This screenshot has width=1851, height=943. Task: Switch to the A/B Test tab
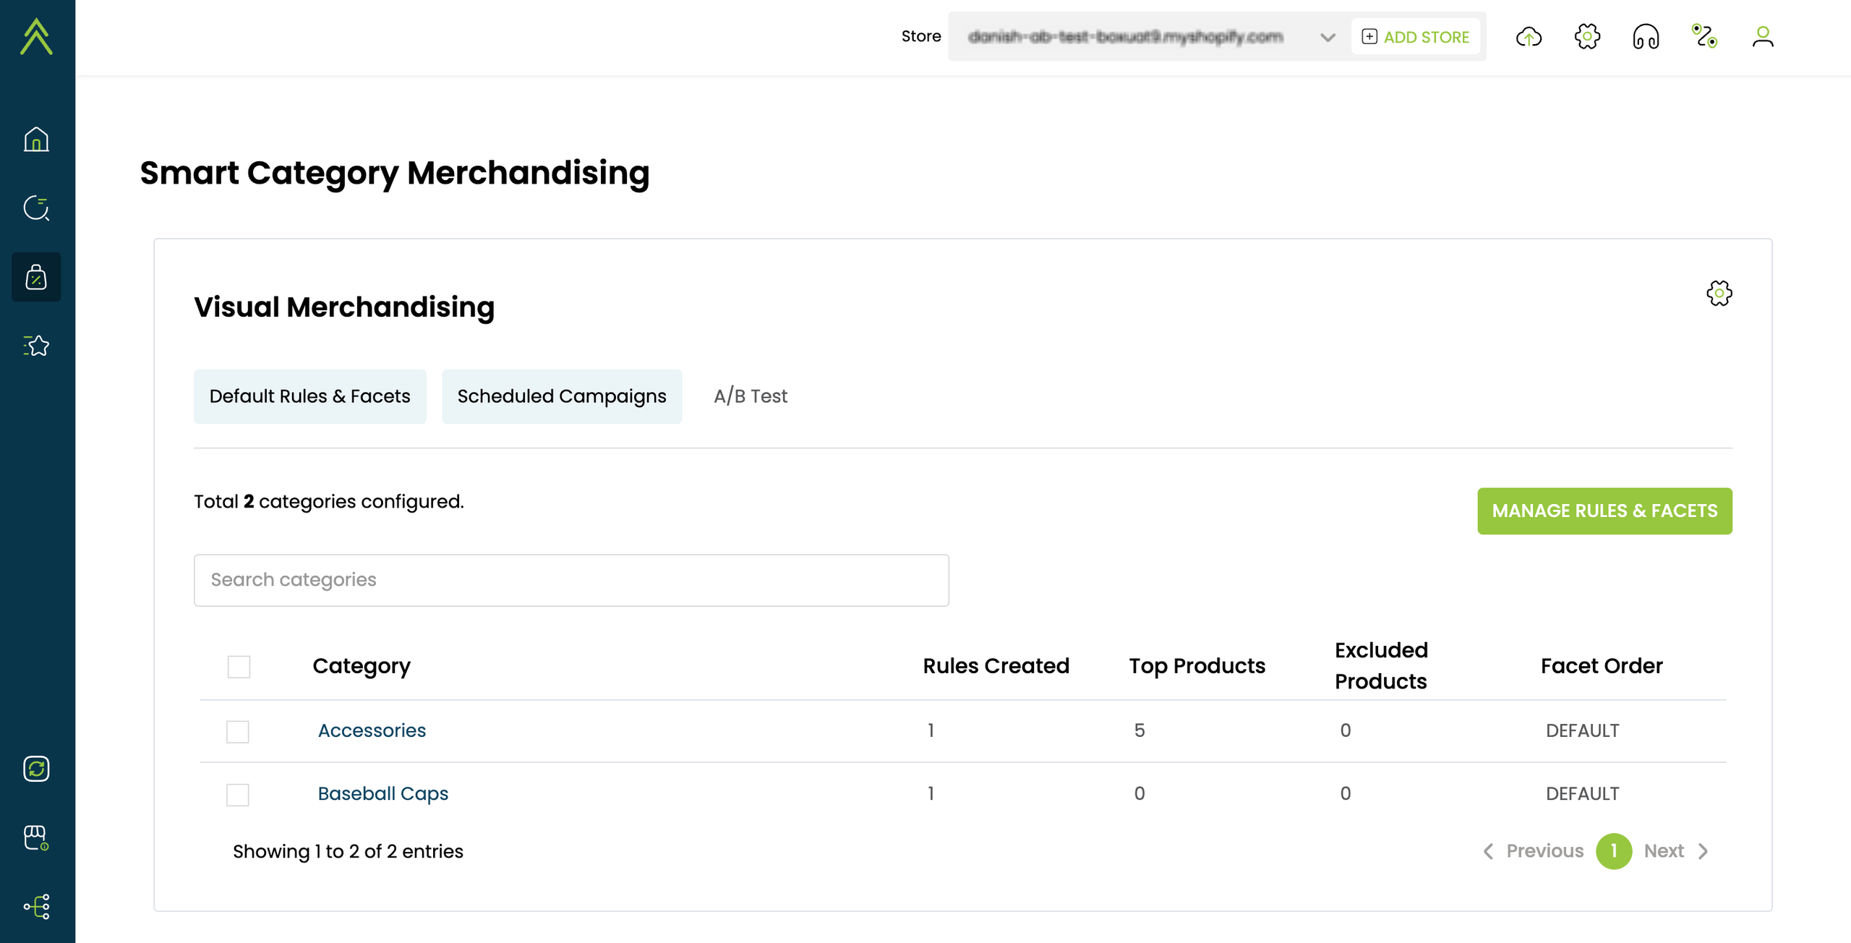point(751,396)
